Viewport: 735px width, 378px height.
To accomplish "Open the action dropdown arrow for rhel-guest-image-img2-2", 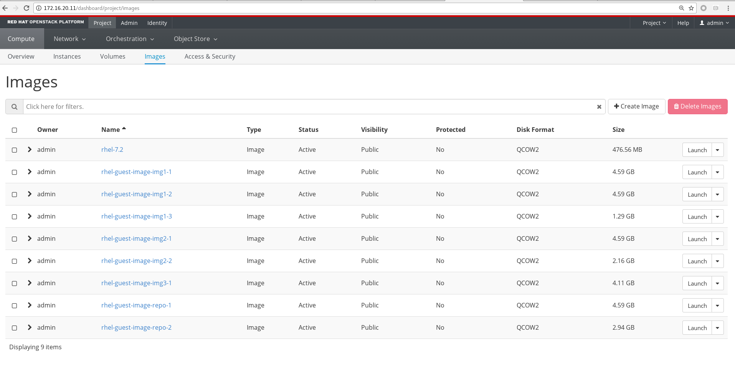I will pos(718,261).
